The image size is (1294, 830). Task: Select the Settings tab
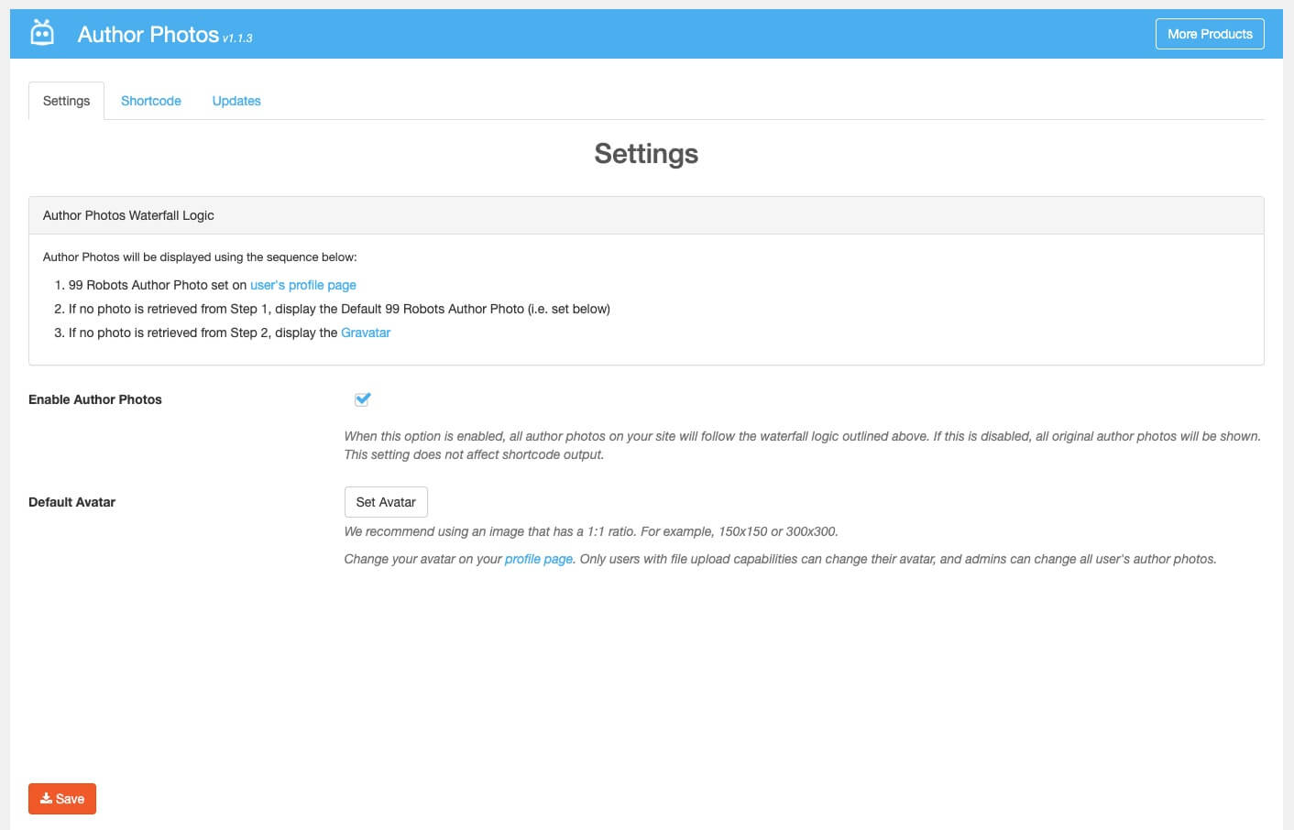click(x=66, y=101)
